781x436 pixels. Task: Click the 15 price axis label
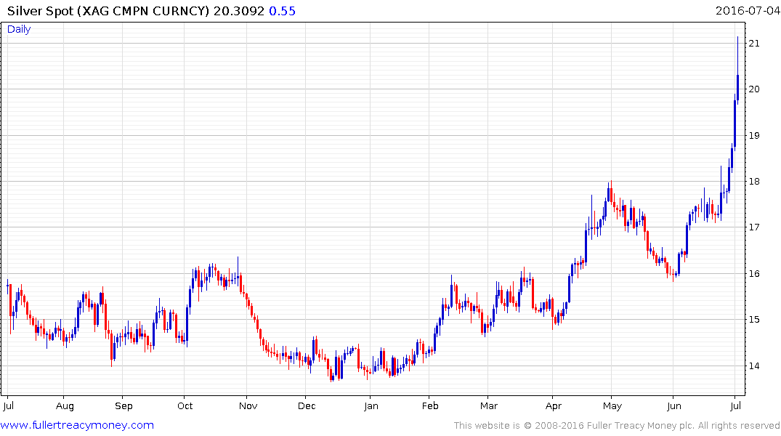point(754,320)
